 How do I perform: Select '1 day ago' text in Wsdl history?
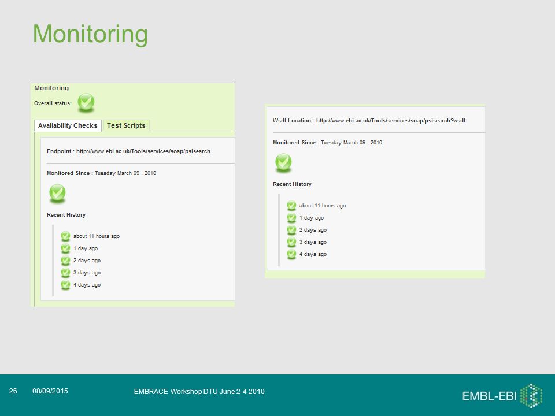point(312,218)
